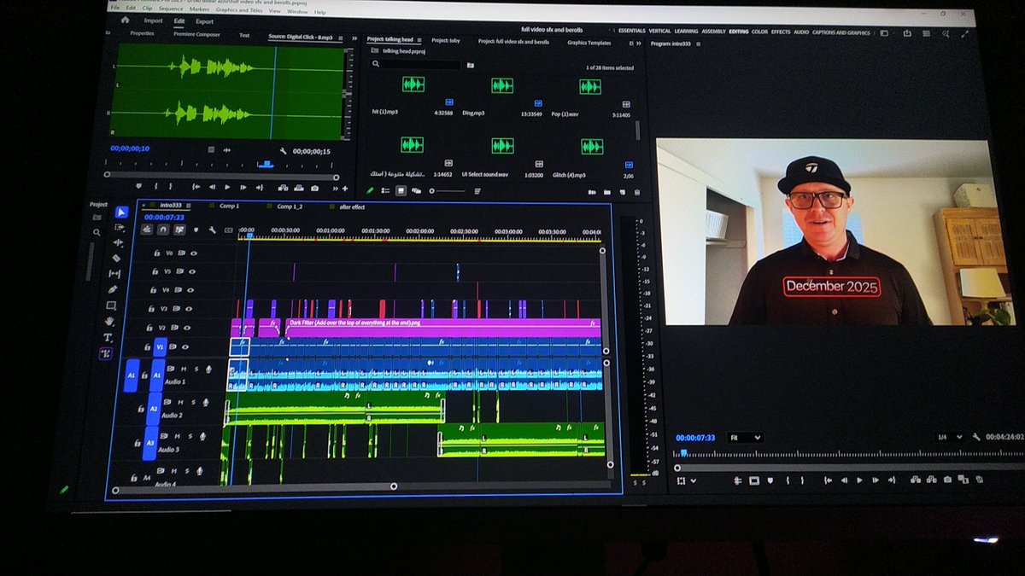This screenshot has height=576, width=1025.
Task: Open the Export page
Action: pyautogui.click(x=204, y=21)
